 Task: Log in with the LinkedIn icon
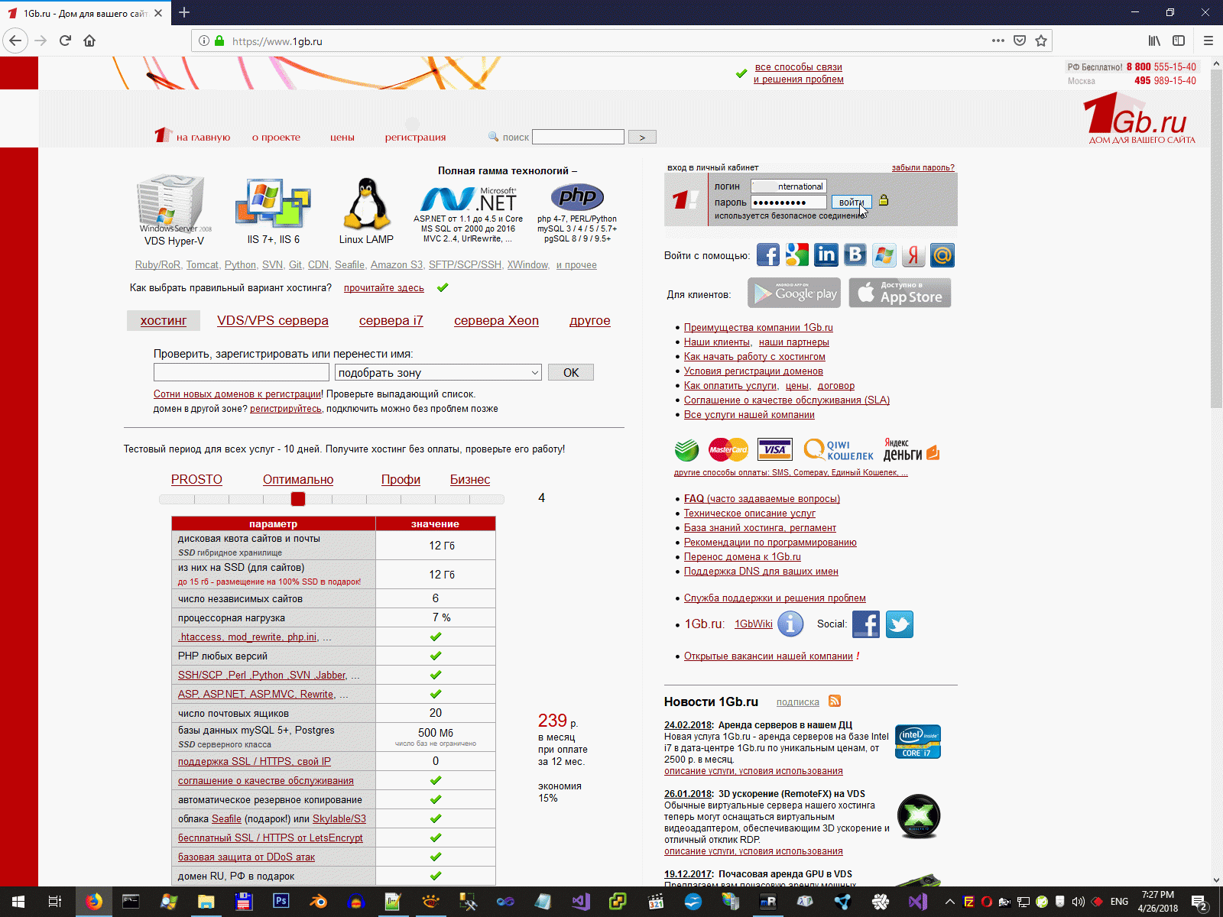[826, 255]
